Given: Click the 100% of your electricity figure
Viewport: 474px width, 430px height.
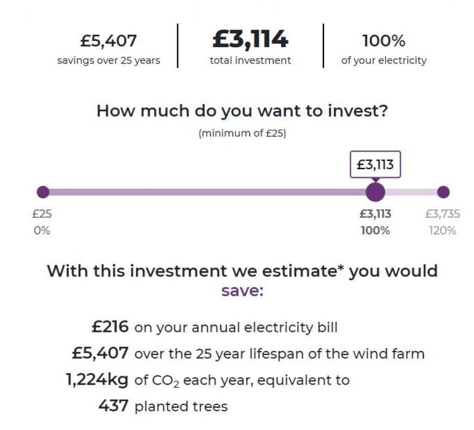Looking at the screenshot, I should click(384, 41).
